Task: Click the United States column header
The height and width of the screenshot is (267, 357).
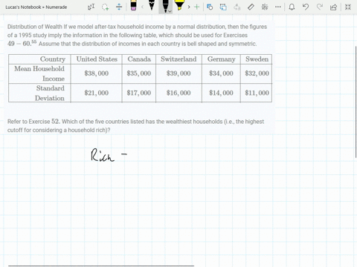Action: point(97,59)
